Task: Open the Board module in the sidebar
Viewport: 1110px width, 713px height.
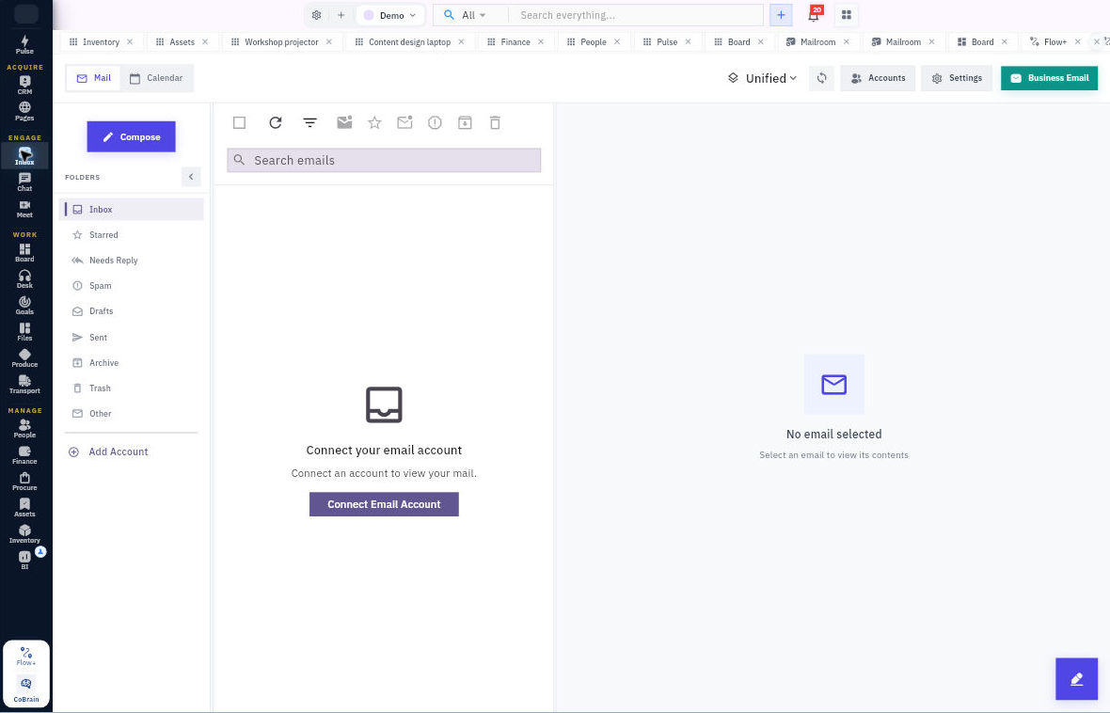Action: (x=24, y=253)
